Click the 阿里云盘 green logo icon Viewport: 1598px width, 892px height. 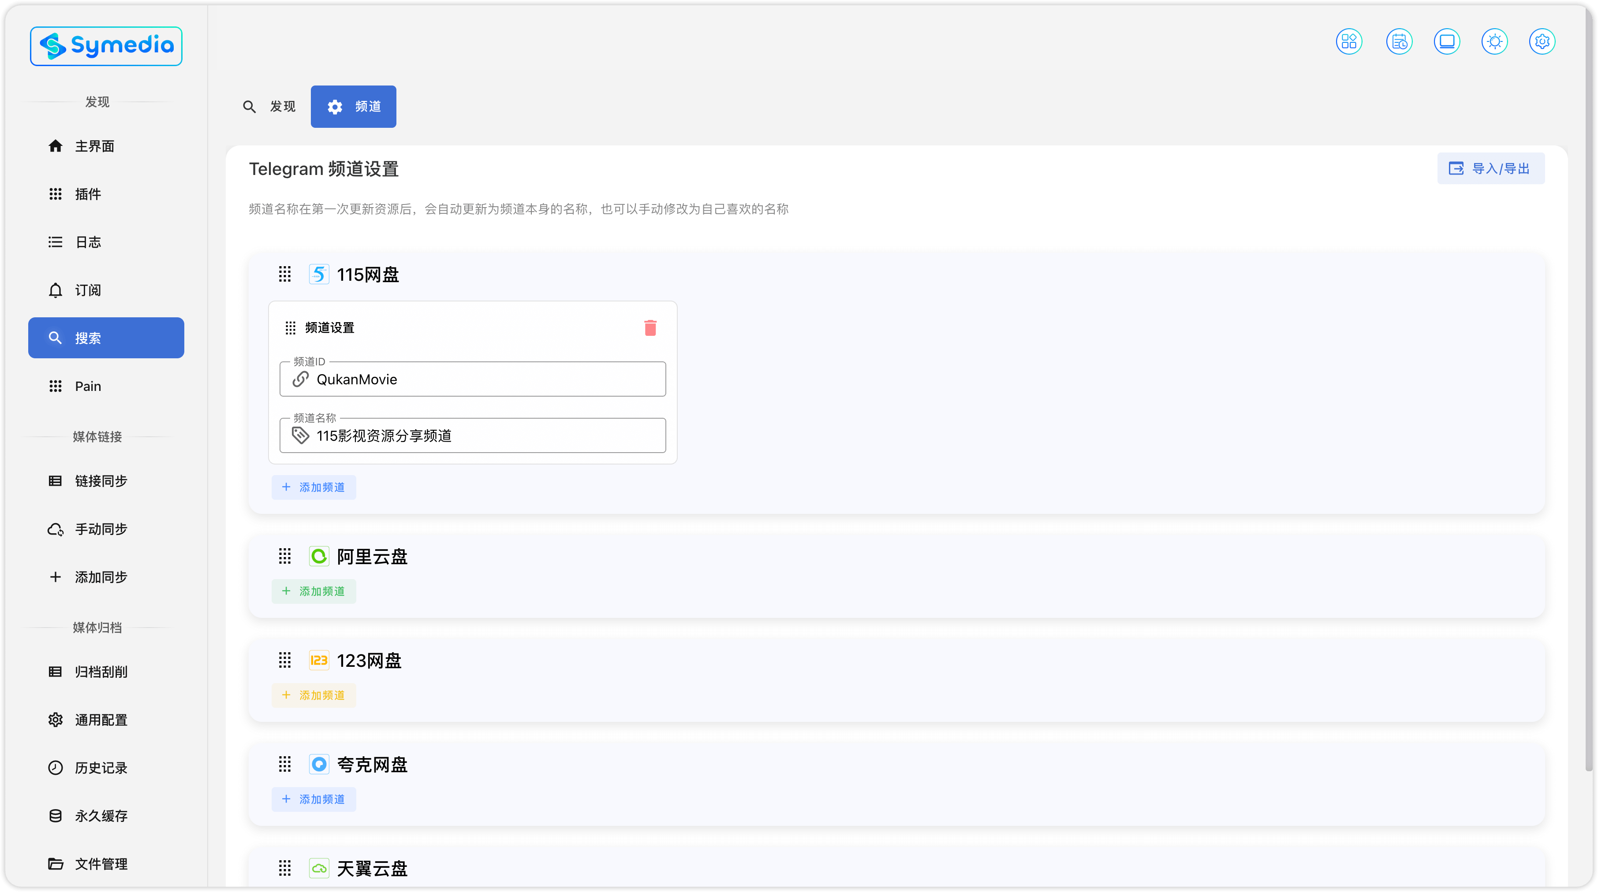click(x=319, y=557)
